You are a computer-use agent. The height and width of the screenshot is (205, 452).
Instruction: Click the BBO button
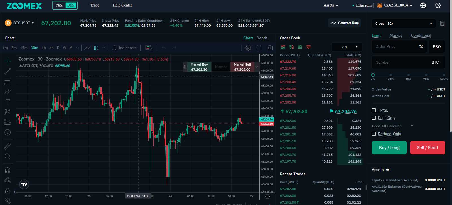point(437,47)
